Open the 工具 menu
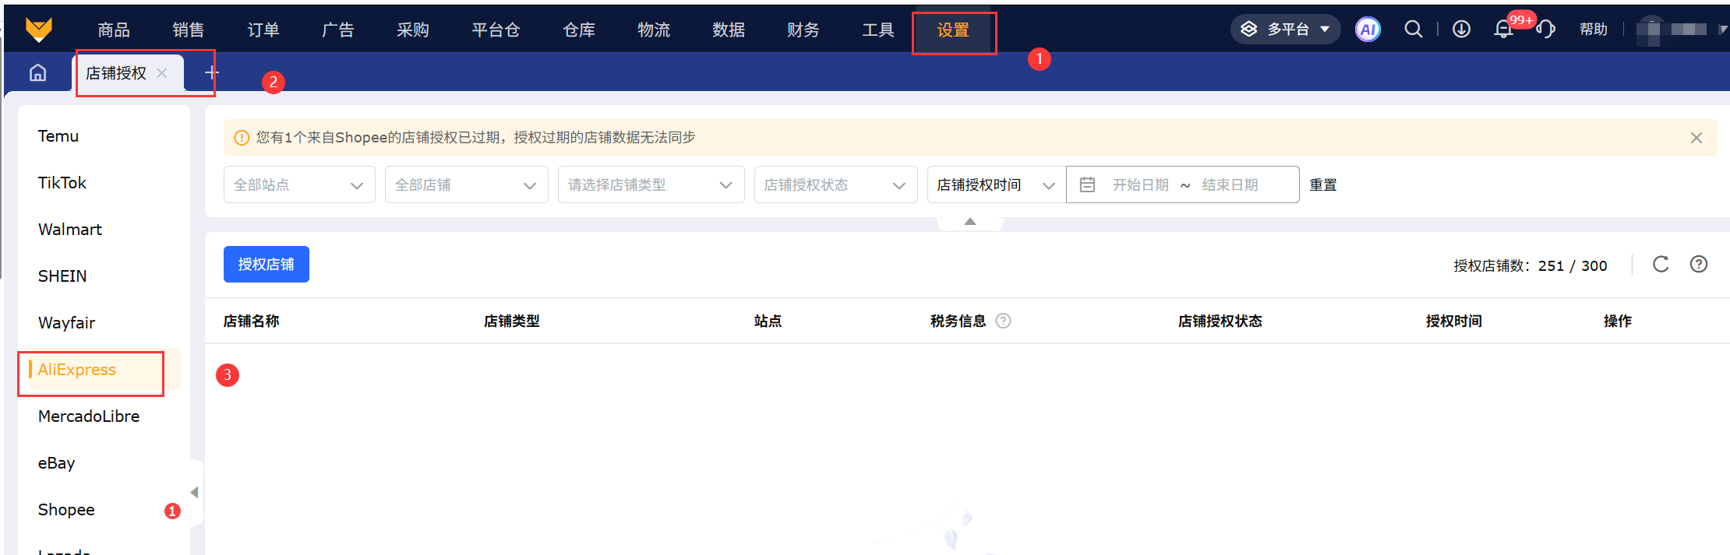The image size is (1730, 555). click(878, 30)
